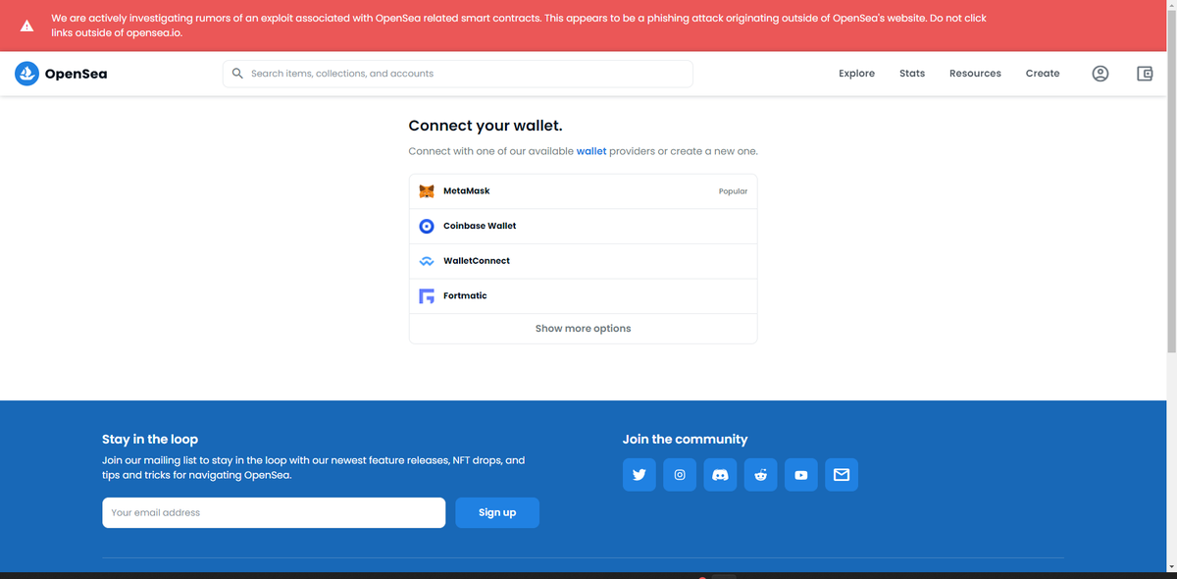This screenshot has width=1177, height=579.
Task: Open the Discord community link
Action: click(x=720, y=475)
